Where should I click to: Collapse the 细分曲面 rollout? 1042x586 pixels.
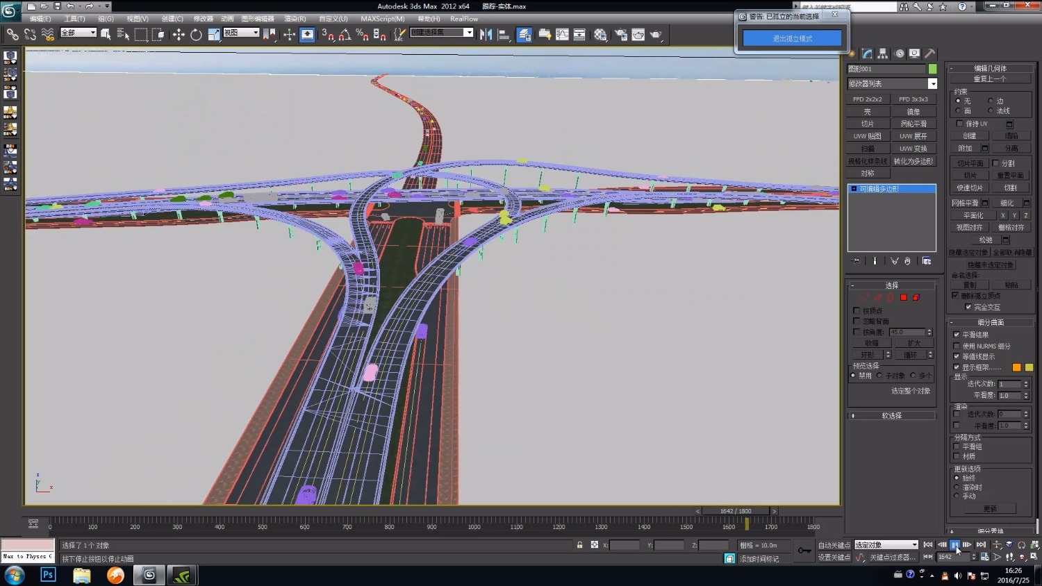click(990, 322)
